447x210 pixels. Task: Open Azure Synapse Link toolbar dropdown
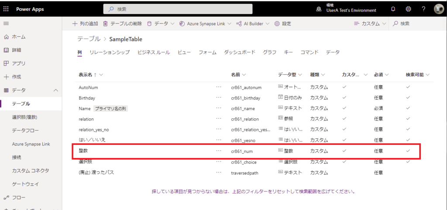click(x=205, y=24)
